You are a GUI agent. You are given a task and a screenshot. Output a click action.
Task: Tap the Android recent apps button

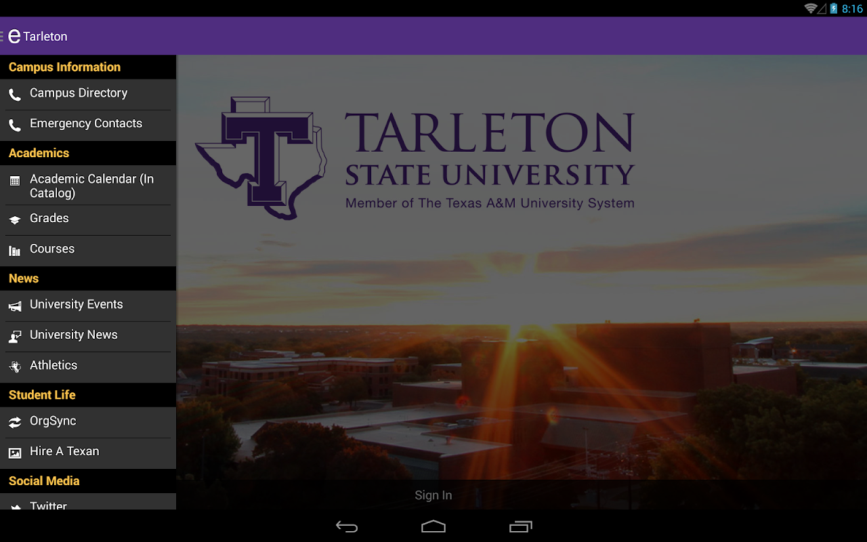(520, 526)
